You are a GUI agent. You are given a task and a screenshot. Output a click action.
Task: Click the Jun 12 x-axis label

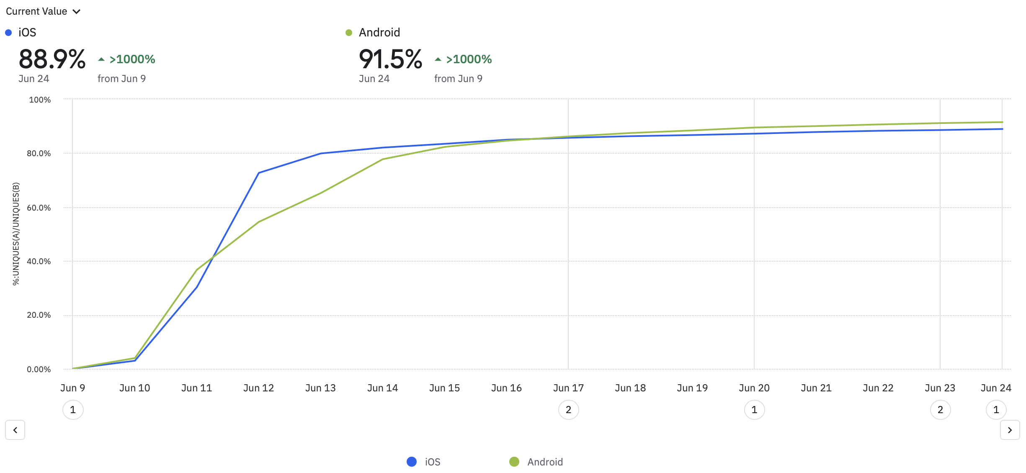coord(258,388)
